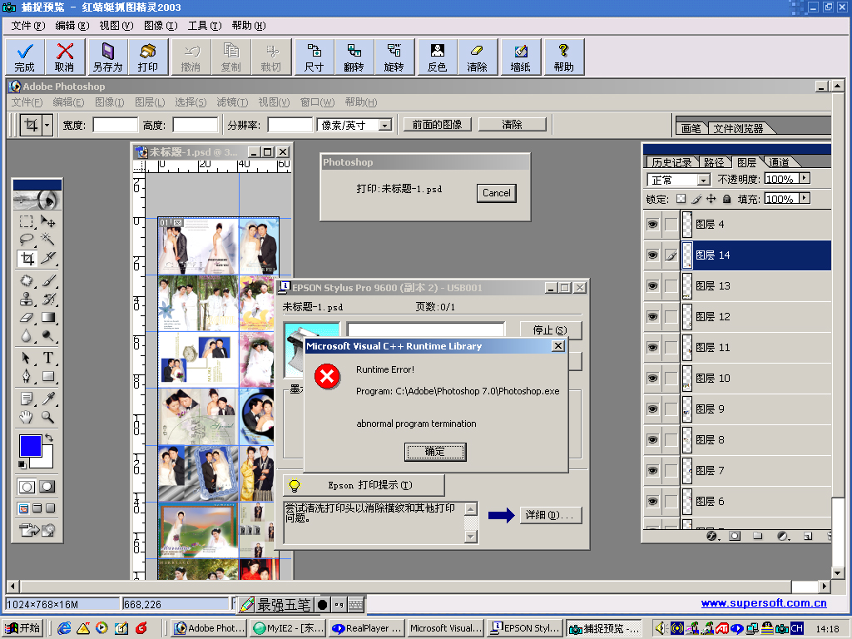Select the Hand tool in toolbox
This screenshot has width=852, height=639.
(26, 418)
